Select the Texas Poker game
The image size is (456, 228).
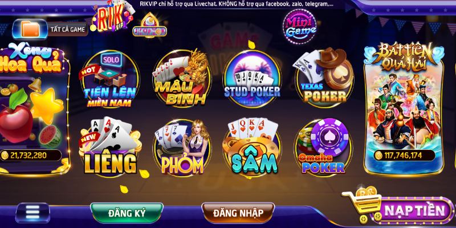tap(323, 77)
